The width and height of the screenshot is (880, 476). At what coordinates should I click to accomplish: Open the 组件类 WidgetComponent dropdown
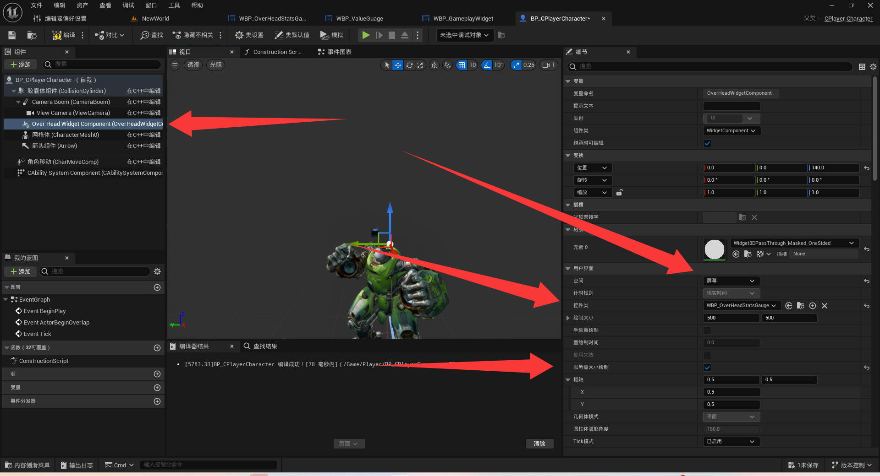click(731, 131)
